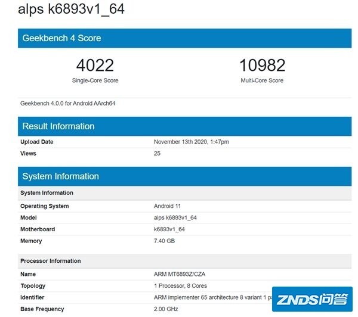Viewport: 358px width, 317px height.
Task: Click the Geekbench 4 Score header
Action: [184, 38]
